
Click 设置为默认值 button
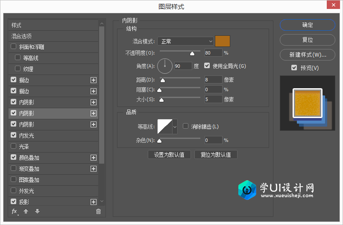coord(169,155)
